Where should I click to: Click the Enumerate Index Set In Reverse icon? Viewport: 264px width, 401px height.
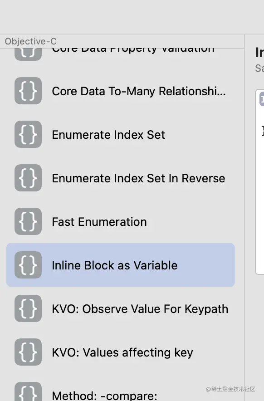click(28, 178)
